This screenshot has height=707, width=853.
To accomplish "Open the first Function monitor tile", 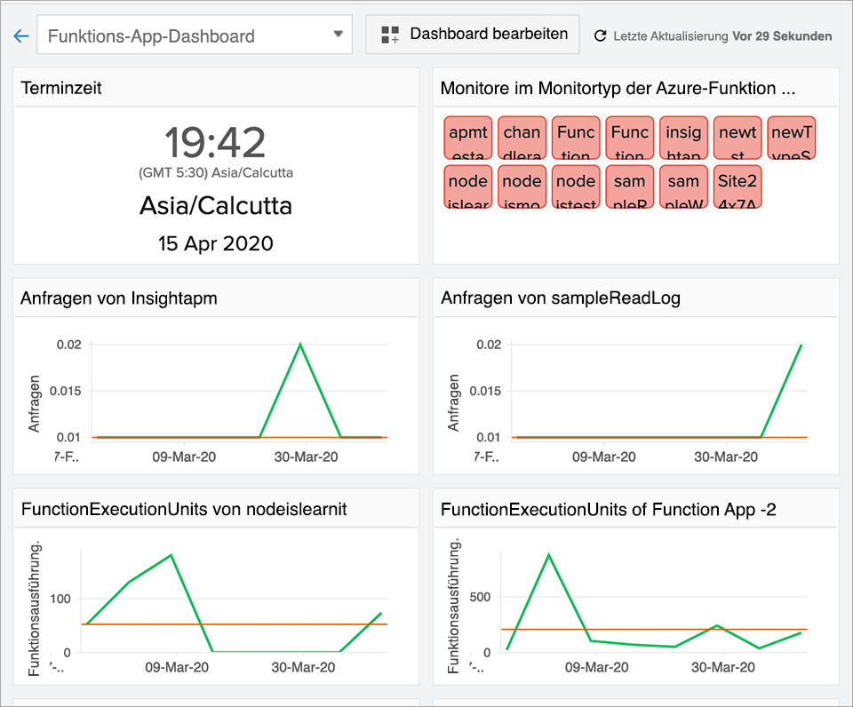I will point(575,137).
